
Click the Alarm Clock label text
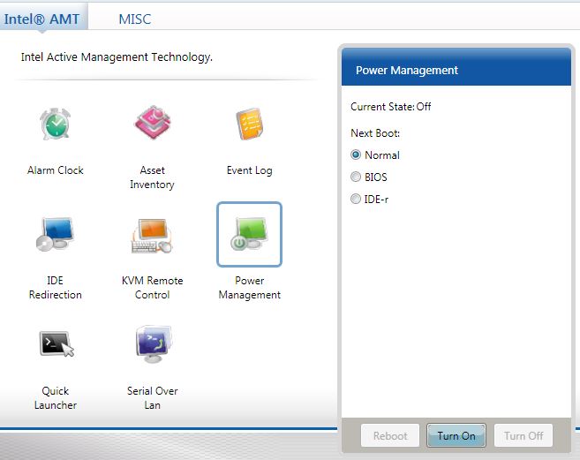coord(56,170)
